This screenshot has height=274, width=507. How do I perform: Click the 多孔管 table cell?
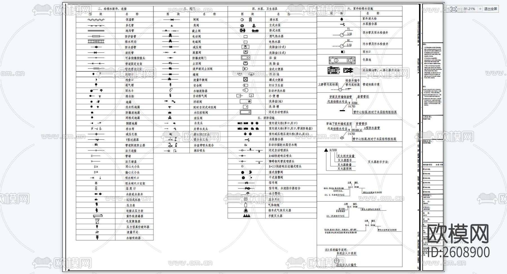134,25
